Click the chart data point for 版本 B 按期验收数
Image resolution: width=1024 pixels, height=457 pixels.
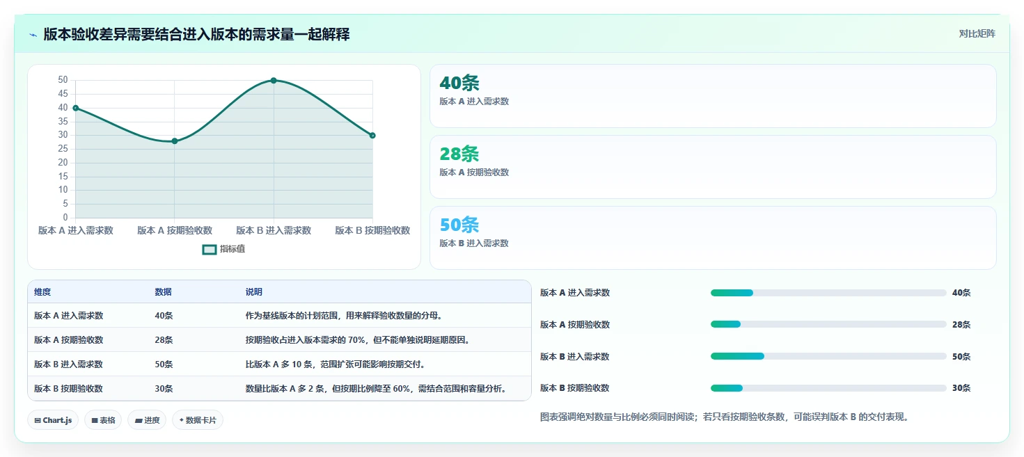[x=372, y=136]
